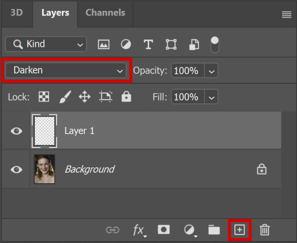Filter for shape layers
The image size is (297, 243).
pyautogui.click(x=171, y=44)
